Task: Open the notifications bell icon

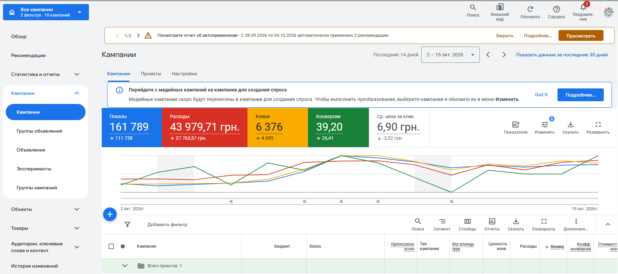Action: 583,7
